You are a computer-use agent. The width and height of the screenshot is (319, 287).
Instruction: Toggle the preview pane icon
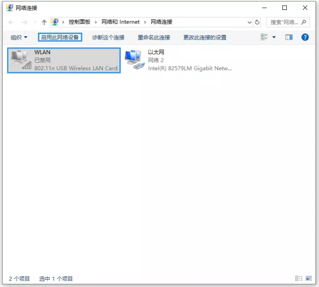click(289, 37)
